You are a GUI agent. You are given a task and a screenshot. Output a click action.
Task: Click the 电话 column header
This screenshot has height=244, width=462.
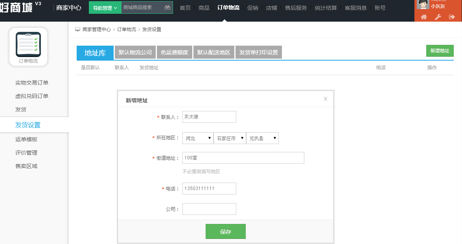[x=381, y=68]
